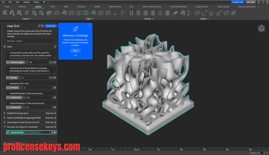Image resolution: width=269 pixels, height=155 pixels.
Task: Expand Join all parts to create final Heat Sink
Action: [5, 122]
